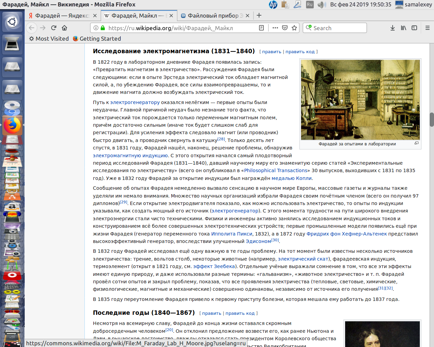This screenshot has width=434, height=347.
Task: Open the медалью Копли link
Action: tap(292, 178)
